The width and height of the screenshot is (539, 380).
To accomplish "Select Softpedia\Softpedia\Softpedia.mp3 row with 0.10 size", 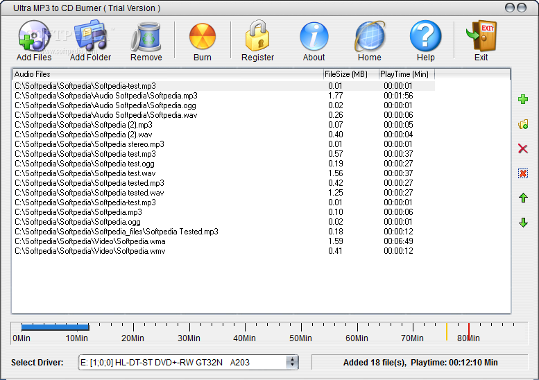I will pos(224,212).
